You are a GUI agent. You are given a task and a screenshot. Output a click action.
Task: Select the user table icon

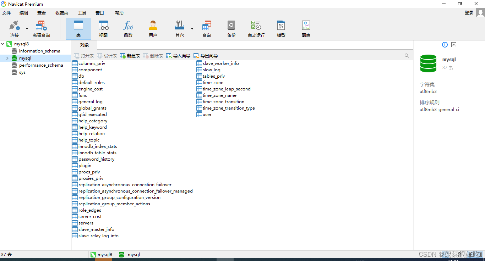199,115
